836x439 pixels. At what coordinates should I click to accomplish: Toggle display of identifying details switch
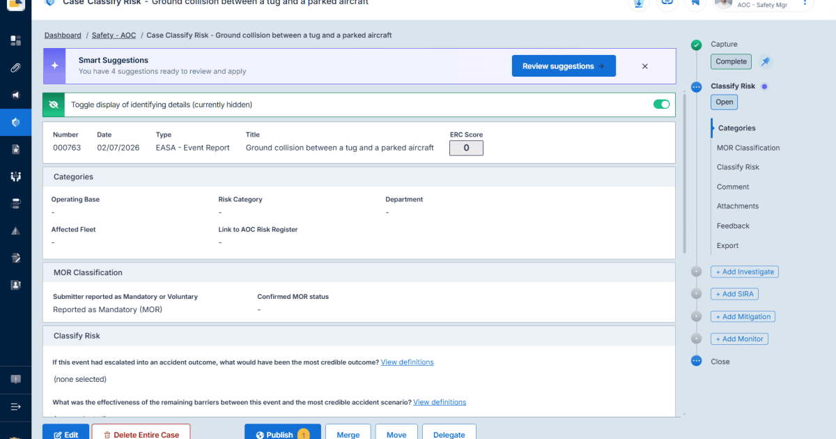point(661,105)
